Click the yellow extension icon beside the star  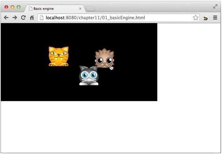205,18
